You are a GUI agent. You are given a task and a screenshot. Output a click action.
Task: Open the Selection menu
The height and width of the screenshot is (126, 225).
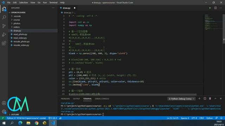[24, 2]
